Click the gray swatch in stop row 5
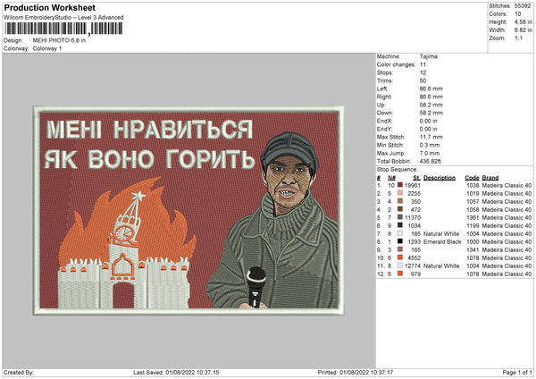Screen dimensions: 536x379 (x=400, y=217)
